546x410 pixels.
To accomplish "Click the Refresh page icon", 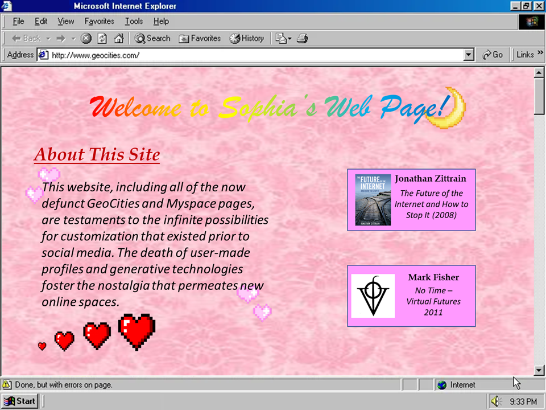I will point(102,38).
